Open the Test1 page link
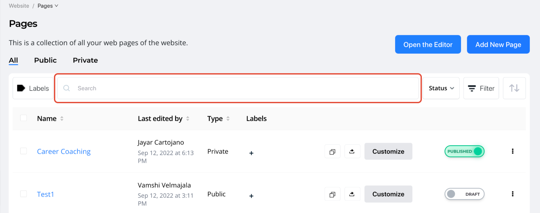This screenshot has height=213, width=540. coord(45,194)
